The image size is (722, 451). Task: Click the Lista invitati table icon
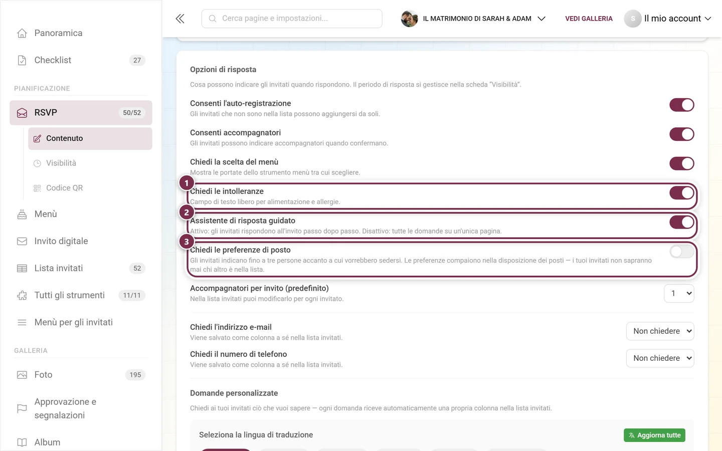tap(22, 268)
